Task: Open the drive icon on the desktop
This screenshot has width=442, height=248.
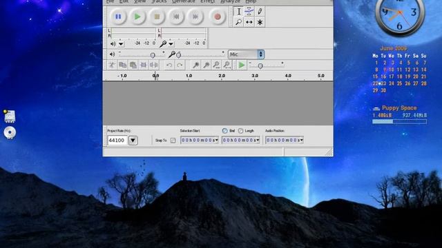Action: point(10,116)
